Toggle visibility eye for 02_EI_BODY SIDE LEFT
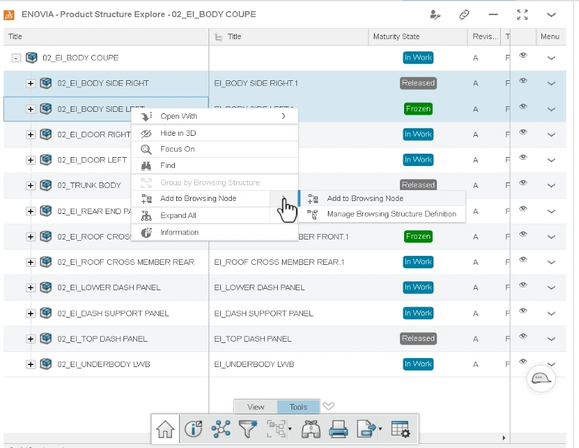The width and height of the screenshot is (579, 448). click(523, 106)
